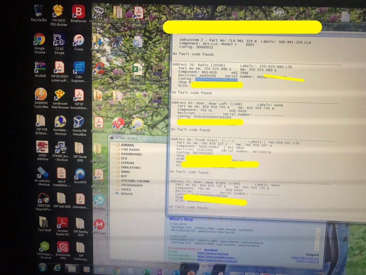Open Sandboxed Web Browser icon
366x275 pixels.
[60, 99]
